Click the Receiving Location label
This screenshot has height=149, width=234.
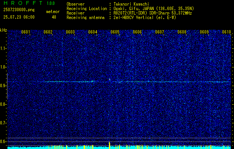[87, 9]
